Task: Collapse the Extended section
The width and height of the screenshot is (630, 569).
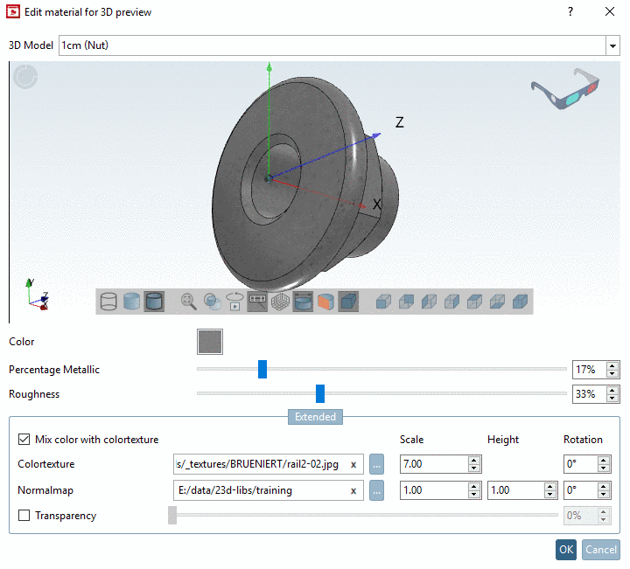Action: [315, 417]
